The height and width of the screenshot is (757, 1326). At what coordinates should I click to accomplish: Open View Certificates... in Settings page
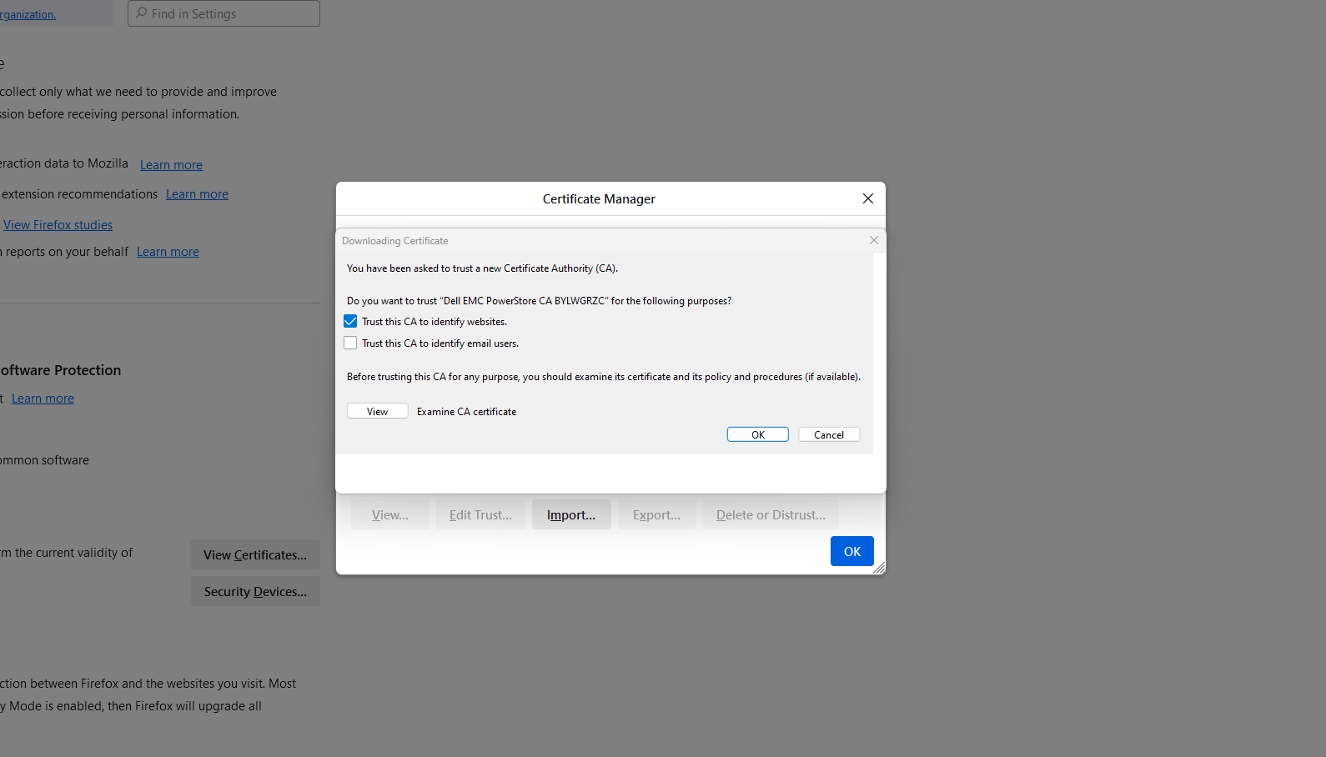pyautogui.click(x=255, y=555)
